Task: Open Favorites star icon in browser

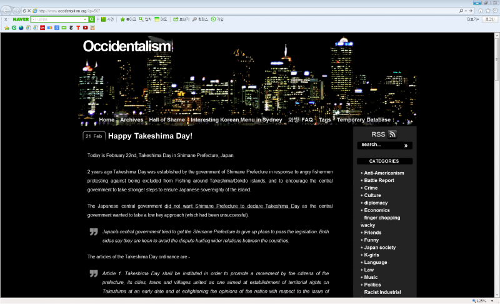Action: coord(487,11)
